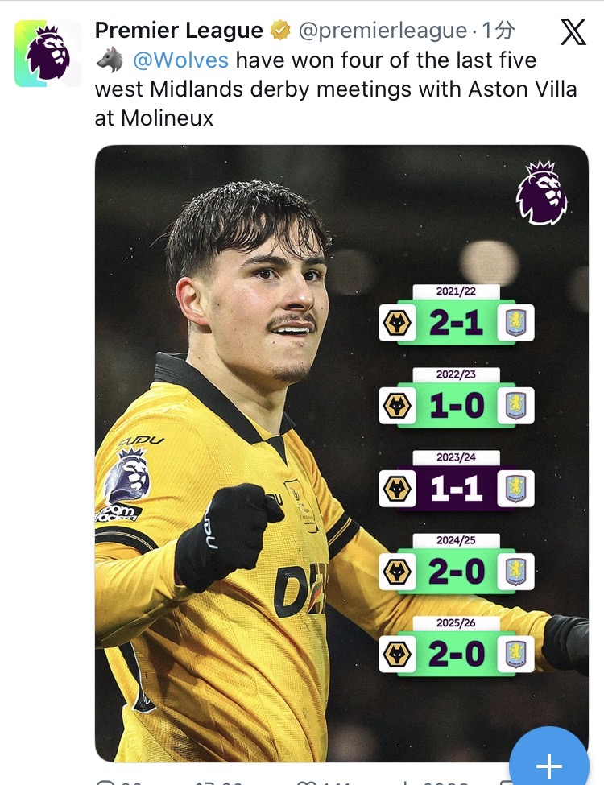Open the @premierleague handle
The height and width of the screenshot is (785, 604).
(x=383, y=31)
